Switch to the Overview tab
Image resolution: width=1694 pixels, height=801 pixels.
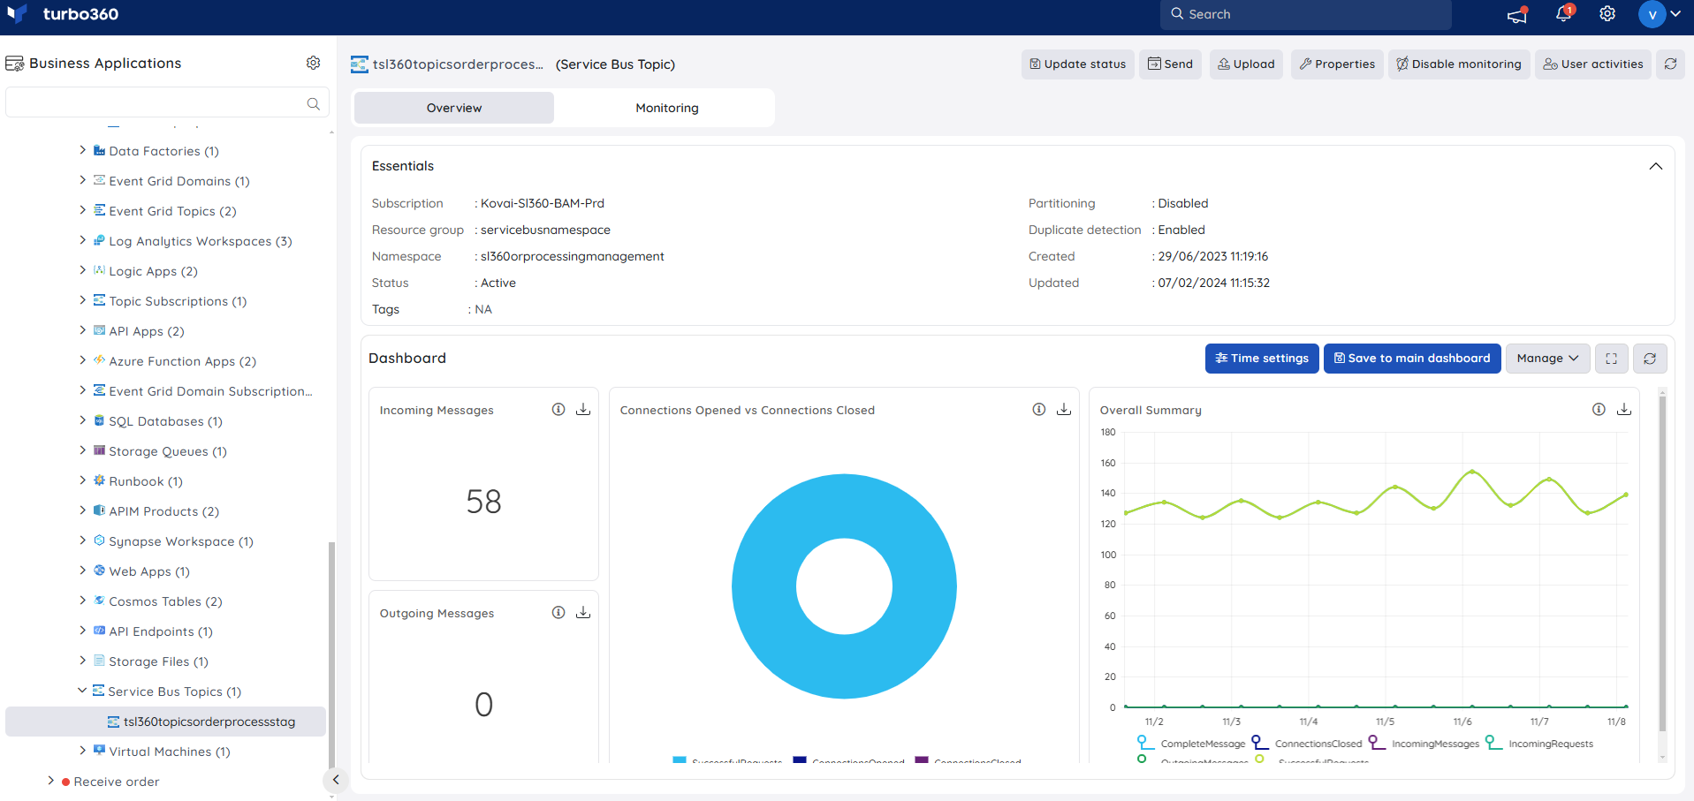coord(454,108)
